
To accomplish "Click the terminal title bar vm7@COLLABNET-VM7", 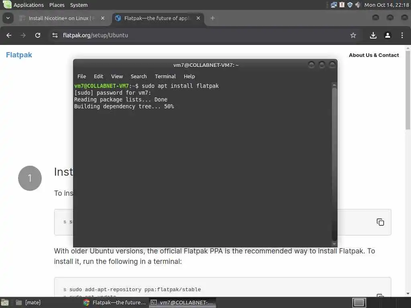I will coord(206,65).
